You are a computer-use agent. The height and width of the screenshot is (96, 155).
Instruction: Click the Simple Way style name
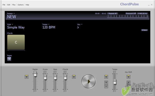coord(16,27)
